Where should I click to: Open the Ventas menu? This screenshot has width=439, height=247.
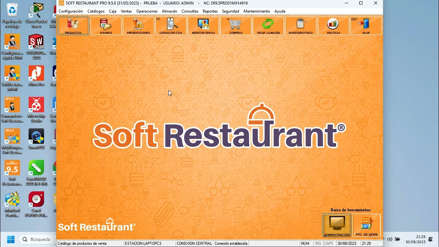pos(126,11)
